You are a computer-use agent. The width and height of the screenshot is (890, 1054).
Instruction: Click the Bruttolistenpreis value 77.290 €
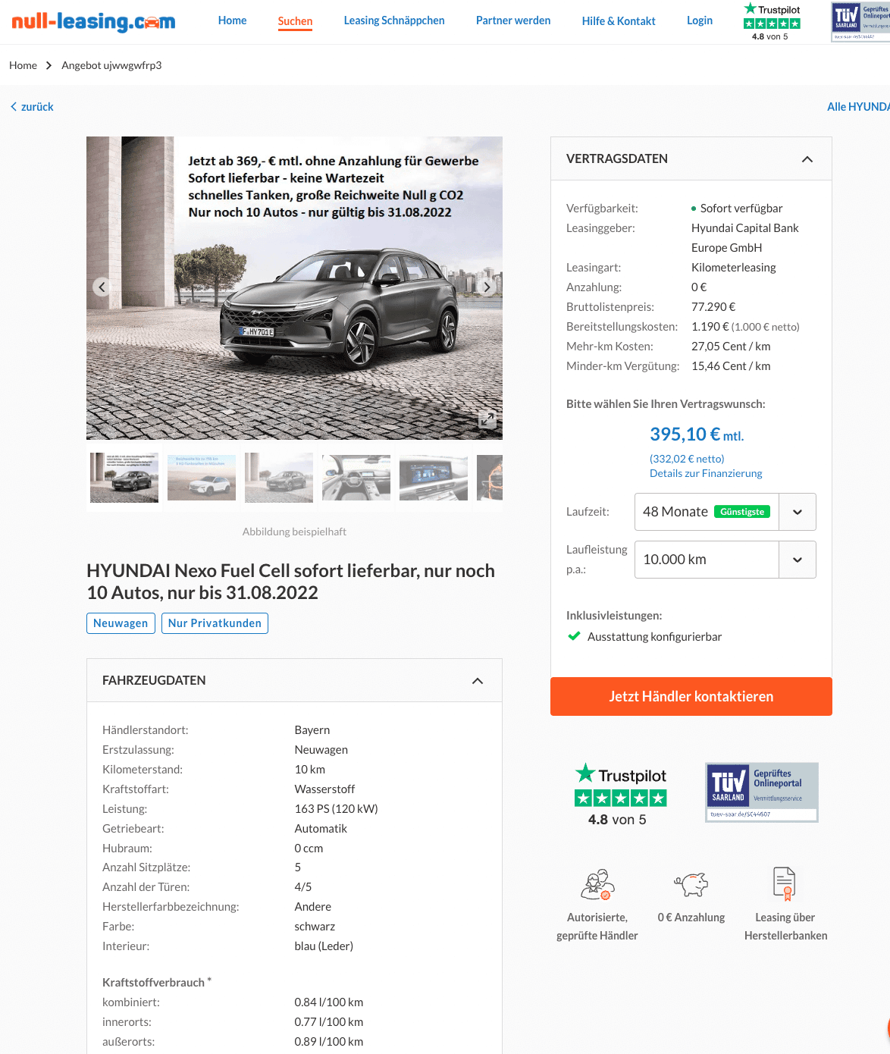coord(713,307)
